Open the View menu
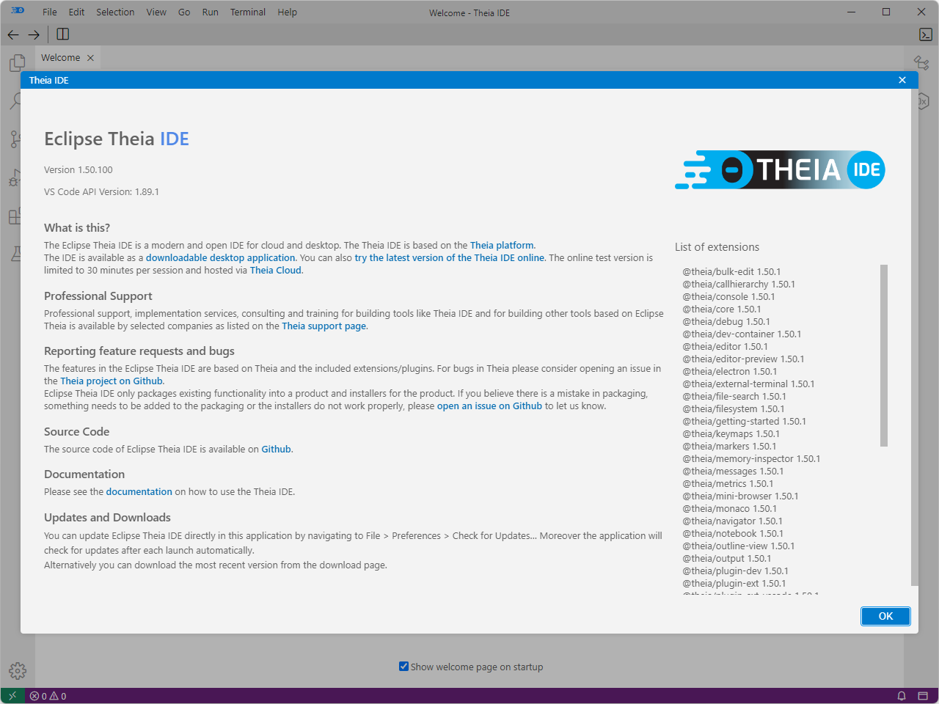This screenshot has height=704, width=939. 156,12
